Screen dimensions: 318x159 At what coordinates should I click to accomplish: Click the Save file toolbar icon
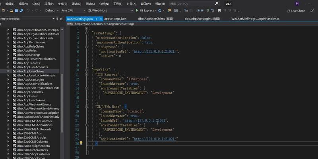[16, 11]
